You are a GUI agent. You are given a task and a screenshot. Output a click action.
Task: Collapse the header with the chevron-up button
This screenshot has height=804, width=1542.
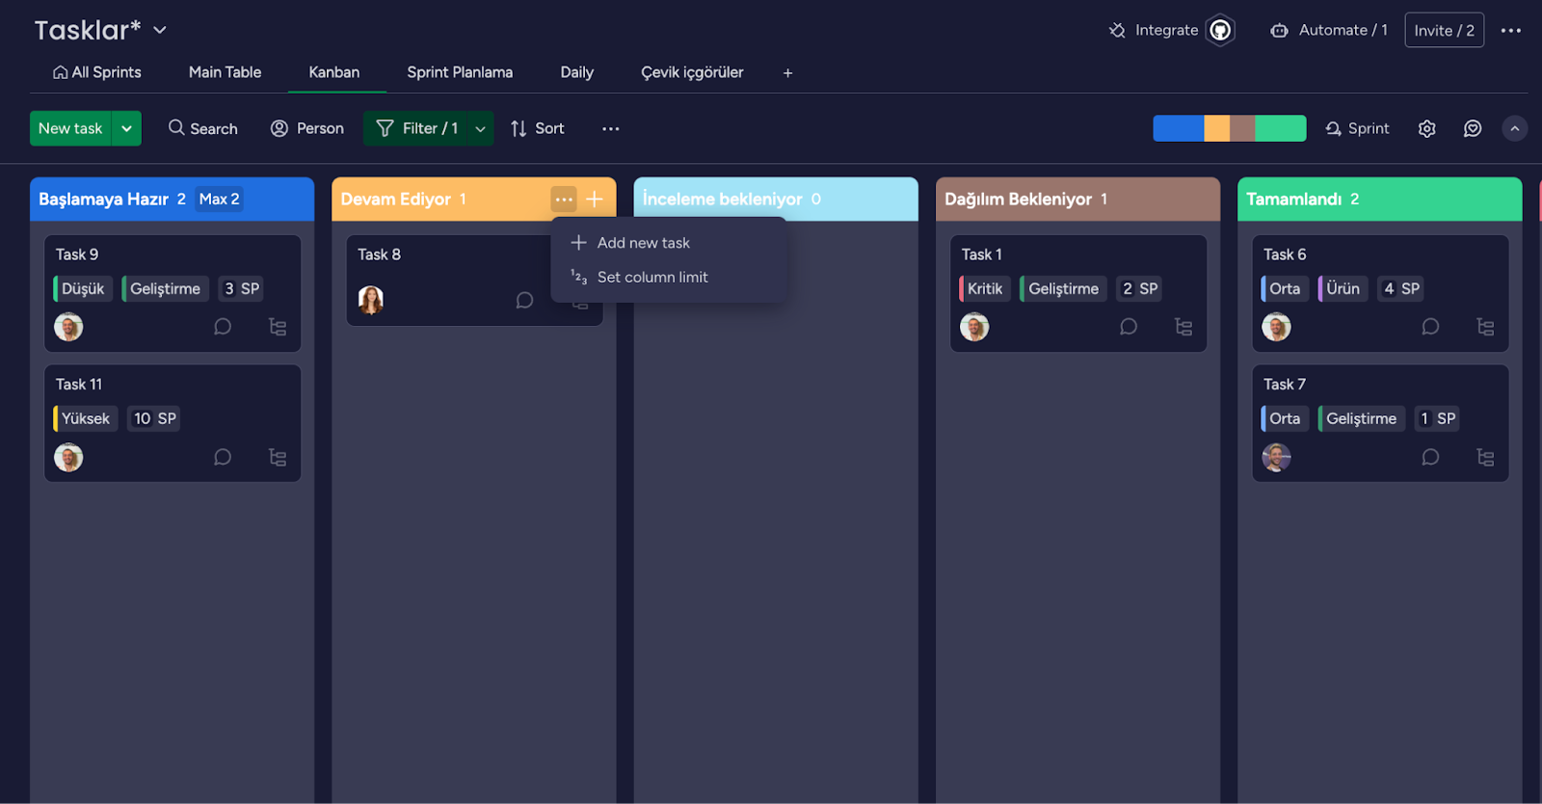pos(1515,129)
